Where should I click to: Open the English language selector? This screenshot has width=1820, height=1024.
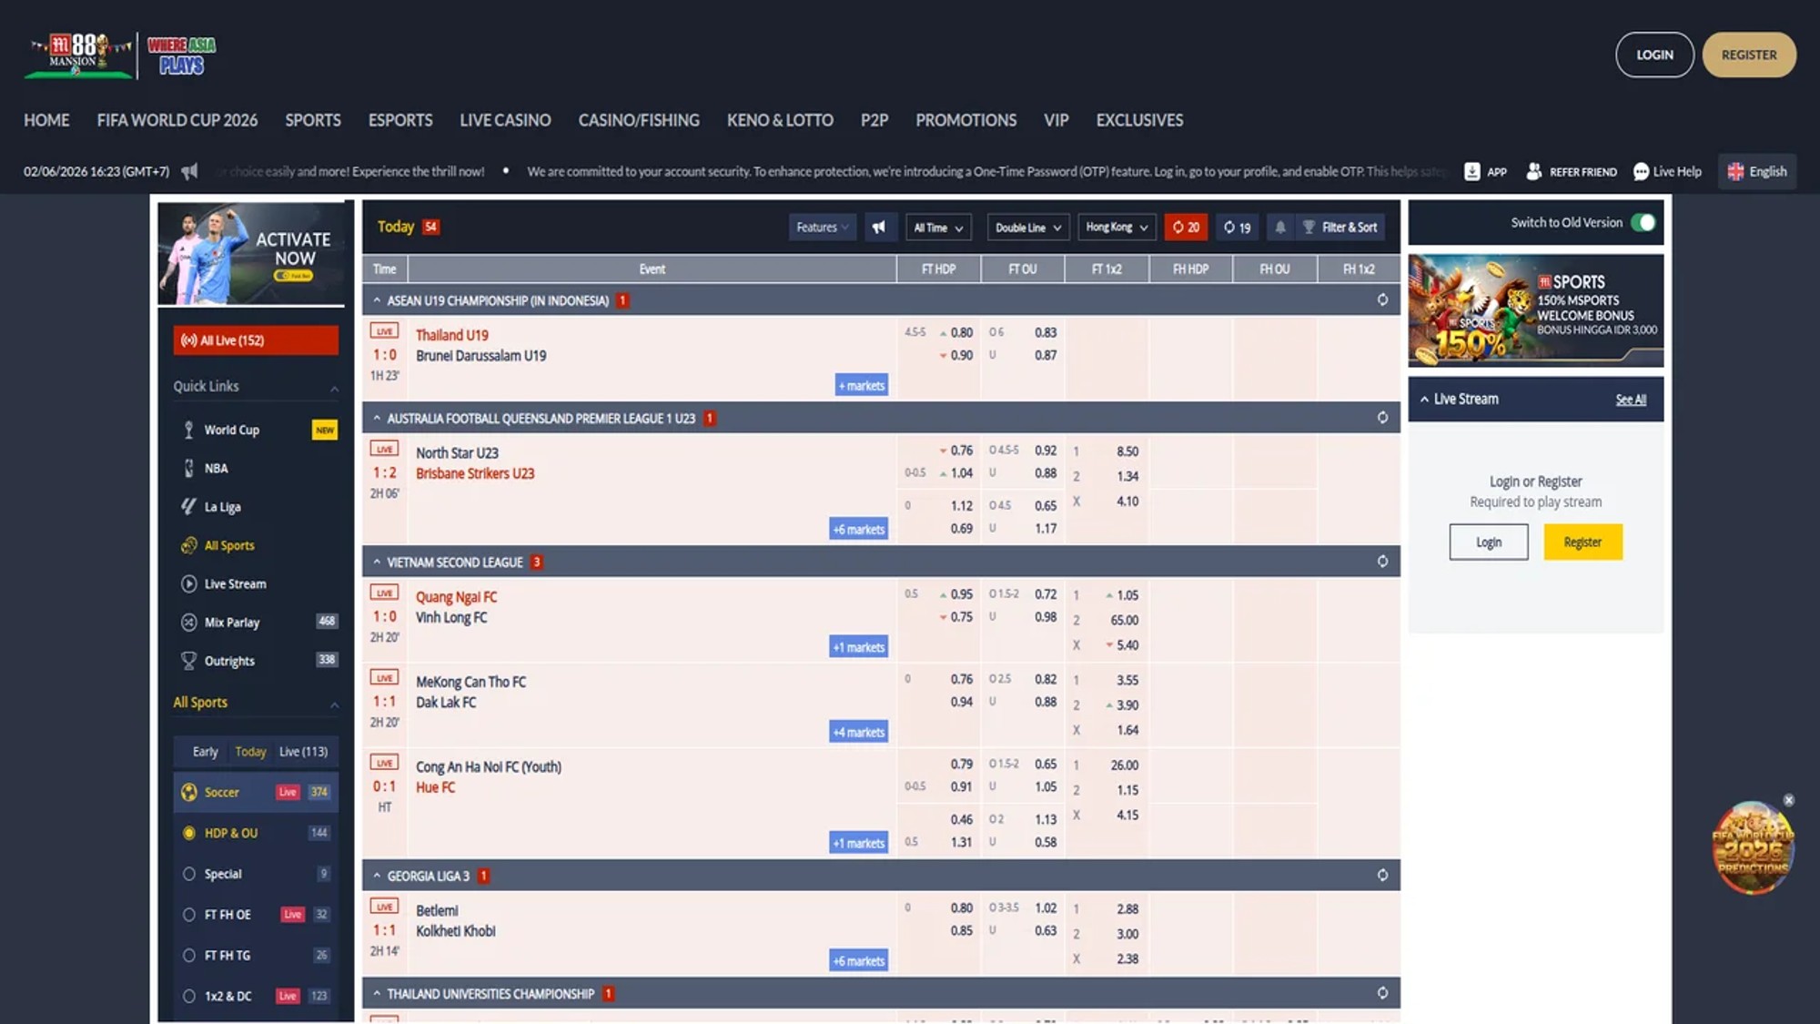pyautogui.click(x=1757, y=171)
